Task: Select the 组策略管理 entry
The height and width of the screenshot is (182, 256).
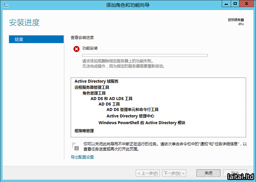Action: 84,131
